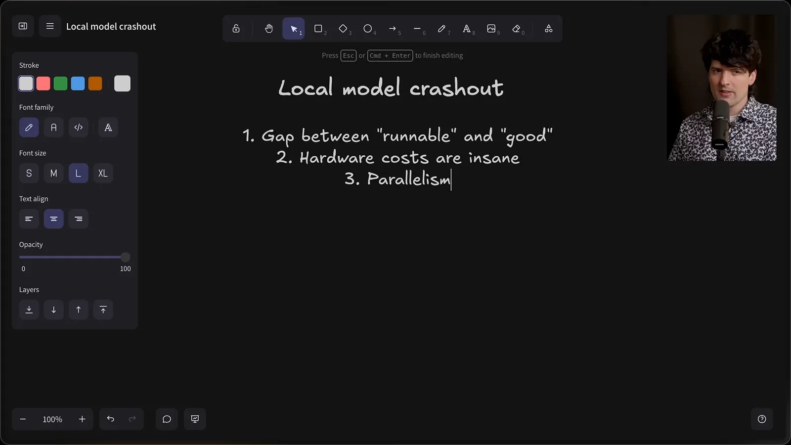
Task: Adjust the Opacity slider handle
Action: 126,257
